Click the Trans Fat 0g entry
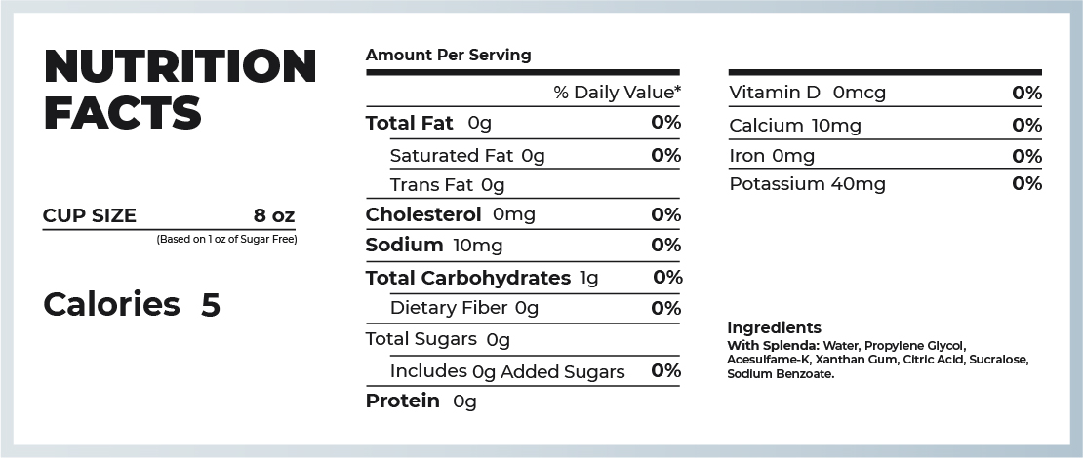 pos(447,185)
